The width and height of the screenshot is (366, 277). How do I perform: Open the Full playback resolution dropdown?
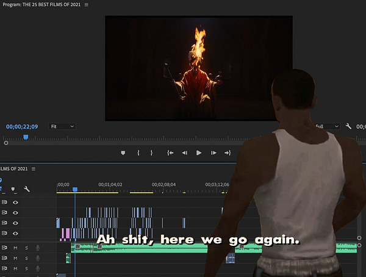327,126
